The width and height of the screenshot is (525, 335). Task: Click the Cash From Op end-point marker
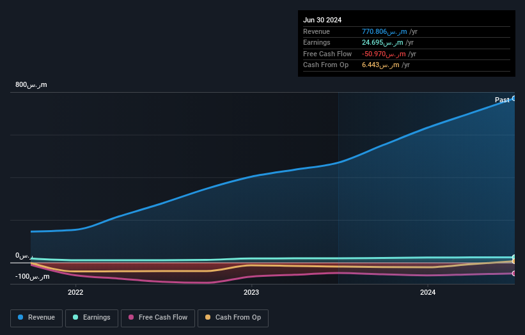514,261
